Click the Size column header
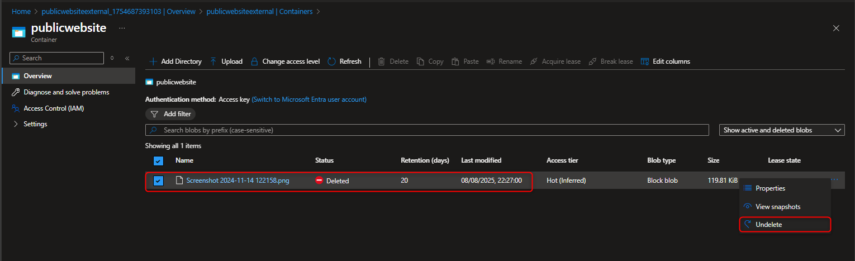This screenshot has width=855, height=261. pyautogui.click(x=714, y=160)
